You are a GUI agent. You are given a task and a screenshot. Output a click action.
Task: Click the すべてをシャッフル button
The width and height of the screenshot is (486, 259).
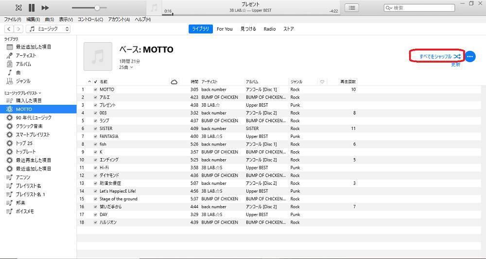point(436,57)
